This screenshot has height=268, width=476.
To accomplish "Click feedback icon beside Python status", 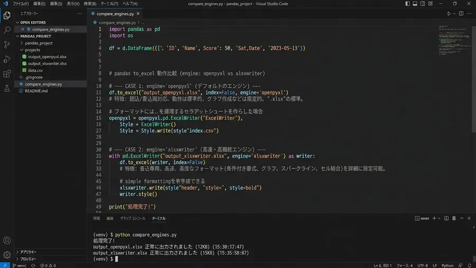I will pyautogui.click(x=461, y=265).
